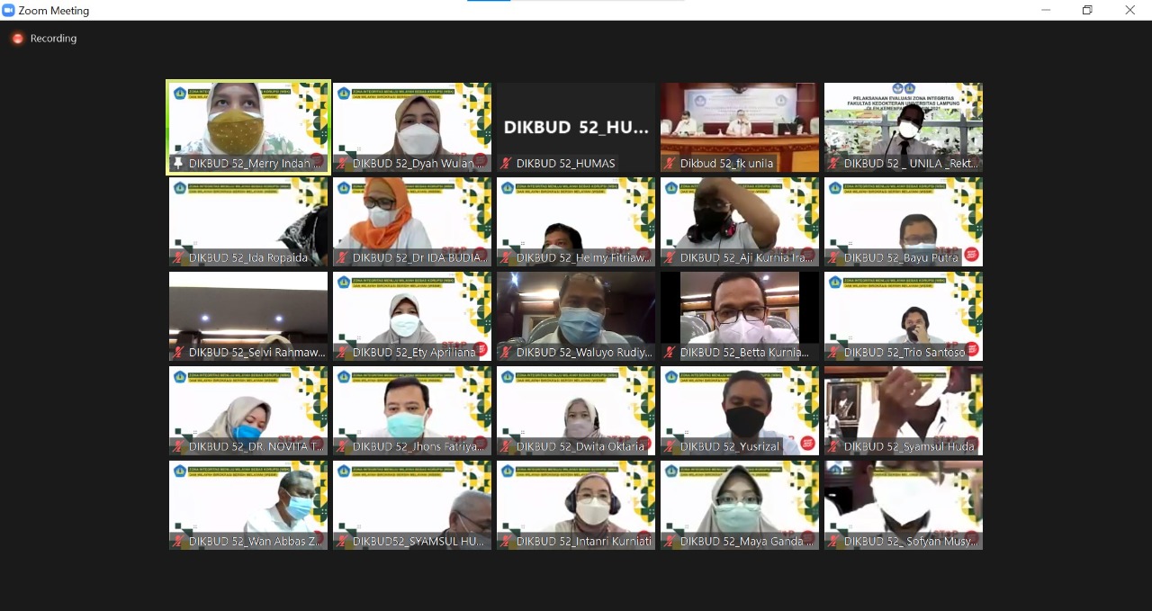Restore down the Zoom Meeting window
1152x611 pixels.
(1087, 11)
